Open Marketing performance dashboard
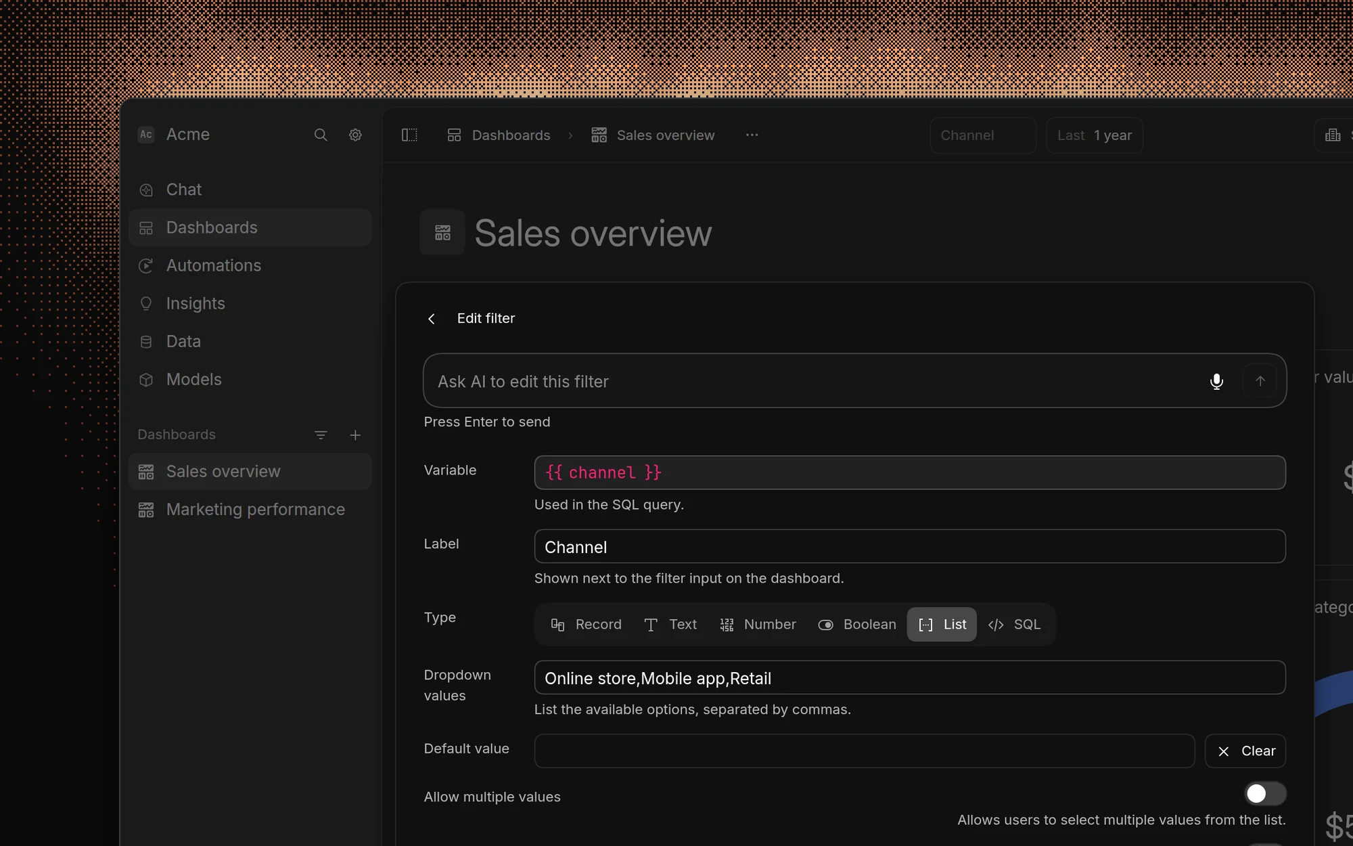Image resolution: width=1353 pixels, height=846 pixels. [x=250, y=510]
